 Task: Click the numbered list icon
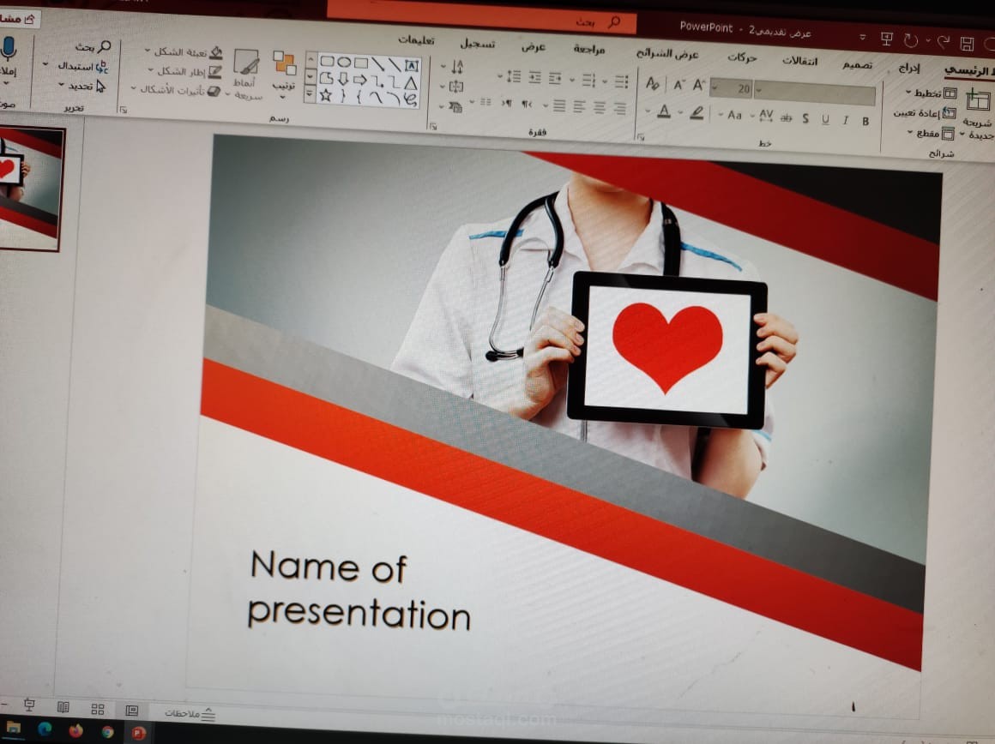589,80
